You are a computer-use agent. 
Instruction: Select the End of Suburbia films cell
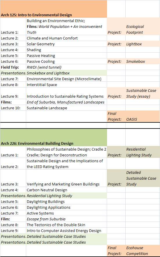pyautogui.click(x=66, y=102)
